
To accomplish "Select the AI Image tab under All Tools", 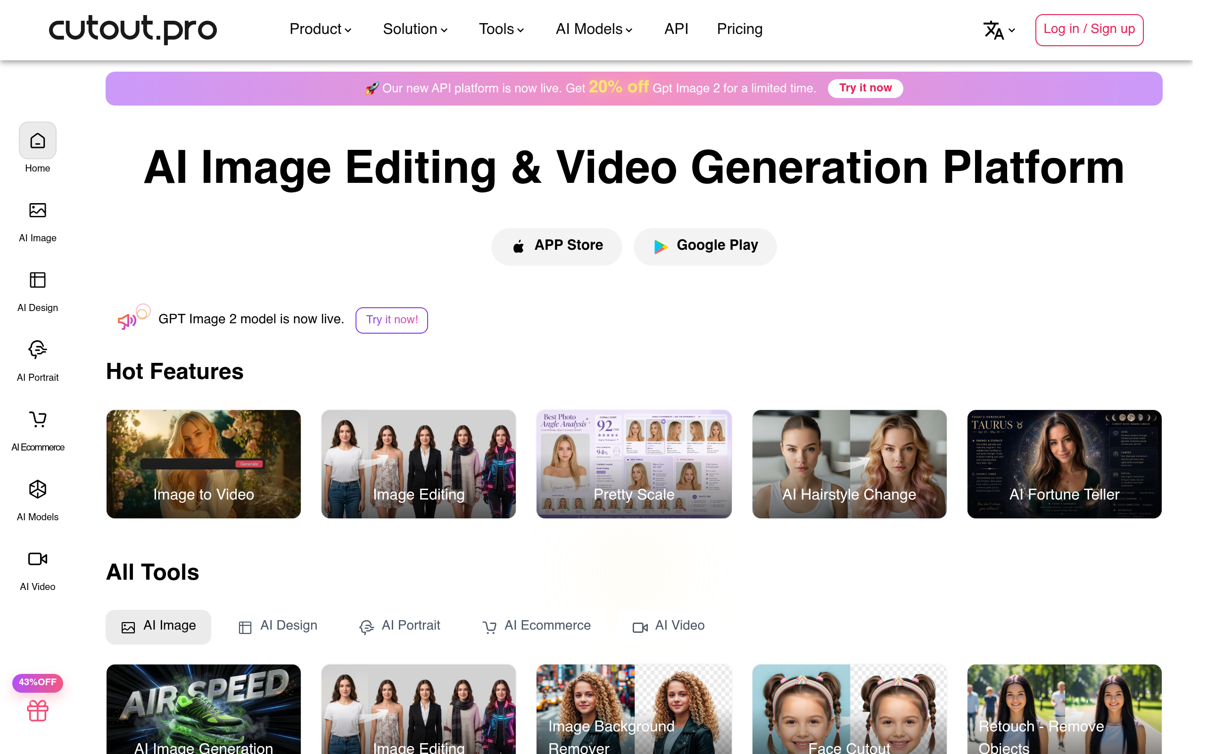I will (158, 626).
